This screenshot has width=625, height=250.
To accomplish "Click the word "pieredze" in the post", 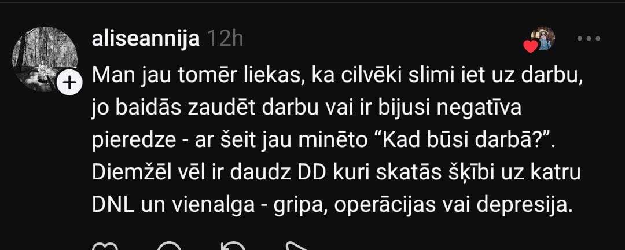I will click(x=134, y=142).
